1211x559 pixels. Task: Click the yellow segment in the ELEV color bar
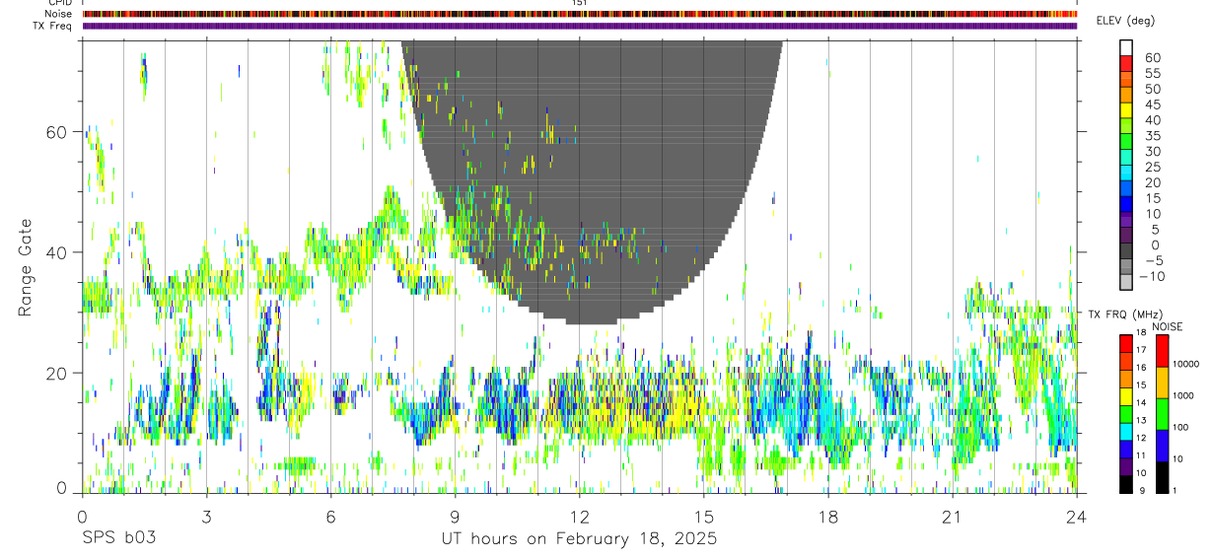pos(1126,110)
